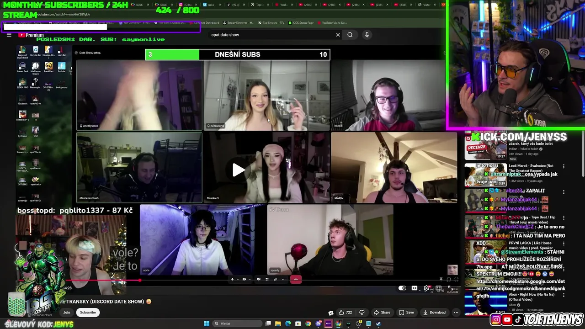Hang up with the red Discord call button
This screenshot has height=329, width=585.
296,279
